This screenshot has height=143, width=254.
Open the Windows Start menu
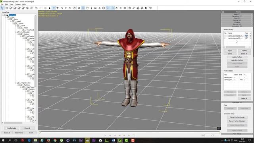pos(3,140)
